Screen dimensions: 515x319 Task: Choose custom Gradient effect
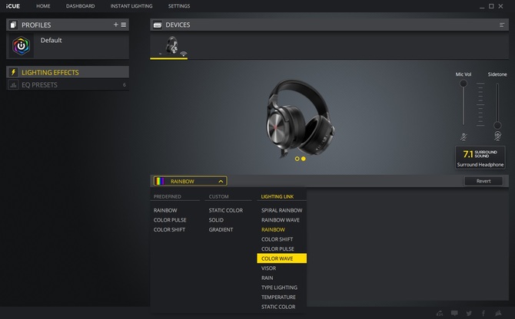[221, 229]
